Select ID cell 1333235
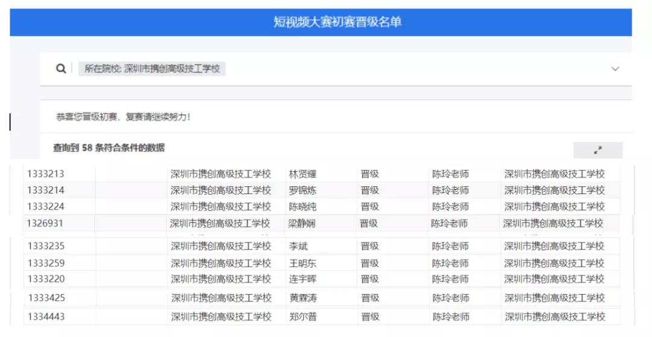Screen dimensions: 652x337 click(x=46, y=246)
